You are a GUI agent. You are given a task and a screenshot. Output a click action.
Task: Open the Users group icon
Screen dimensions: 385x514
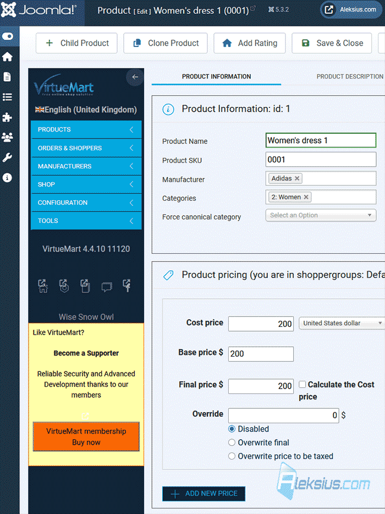pyautogui.click(x=7, y=137)
